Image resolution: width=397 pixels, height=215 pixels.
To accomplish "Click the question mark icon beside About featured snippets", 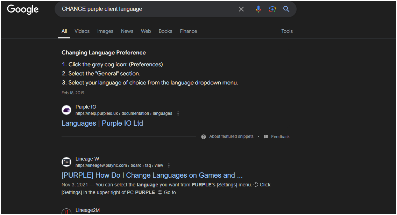I will pos(204,137).
